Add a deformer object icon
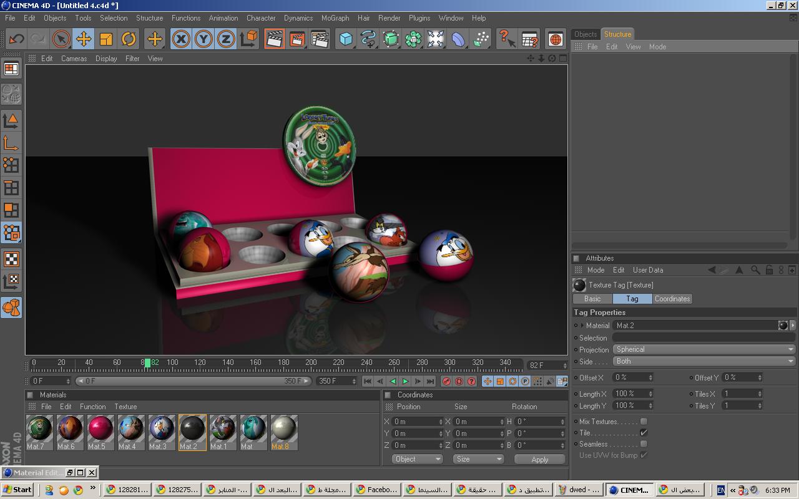The height and width of the screenshot is (499, 799). tap(458, 39)
